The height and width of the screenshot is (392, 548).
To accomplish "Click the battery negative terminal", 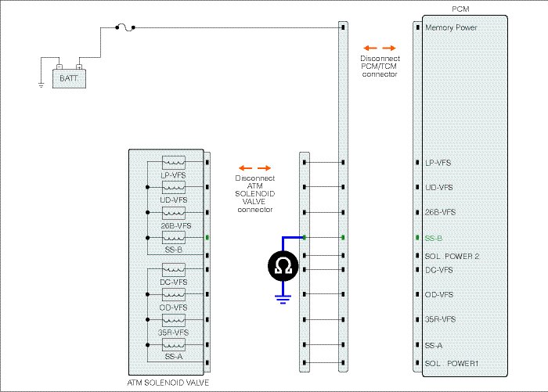I will coord(59,67).
